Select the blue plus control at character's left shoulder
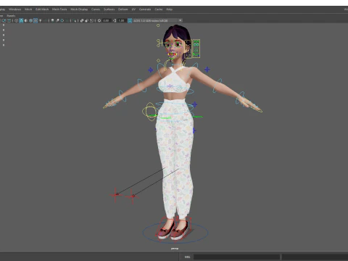348x261 pixels. coord(207,70)
